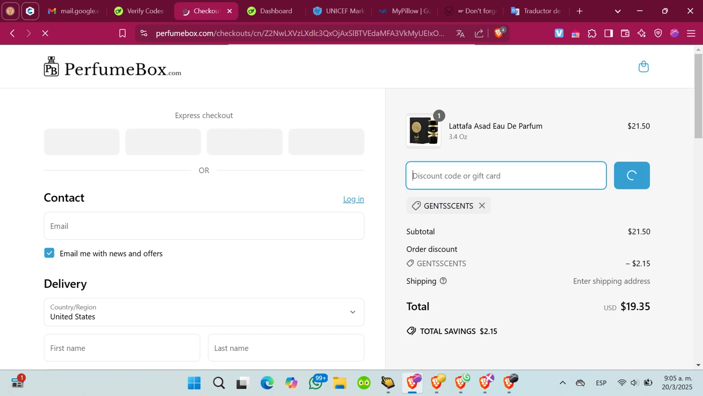Click the discount code apply button

[x=632, y=175]
